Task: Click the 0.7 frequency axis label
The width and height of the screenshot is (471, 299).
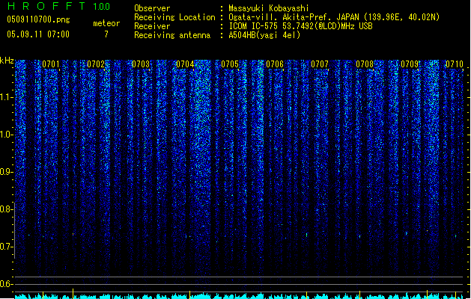Action: (x=6, y=247)
